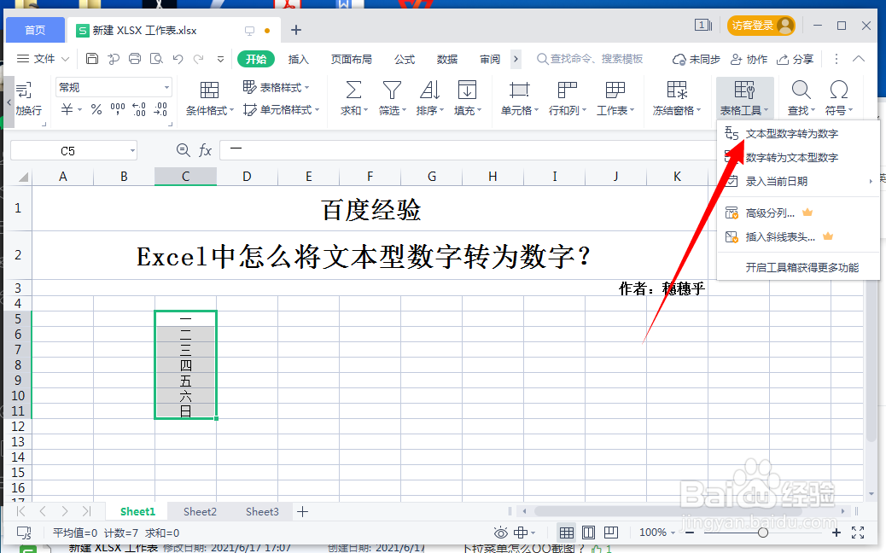Click zoom magnifier beside formula bar
The width and height of the screenshot is (886, 553).
(x=183, y=149)
